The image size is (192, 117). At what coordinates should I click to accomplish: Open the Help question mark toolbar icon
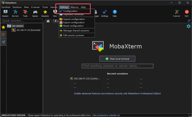[115, 13]
